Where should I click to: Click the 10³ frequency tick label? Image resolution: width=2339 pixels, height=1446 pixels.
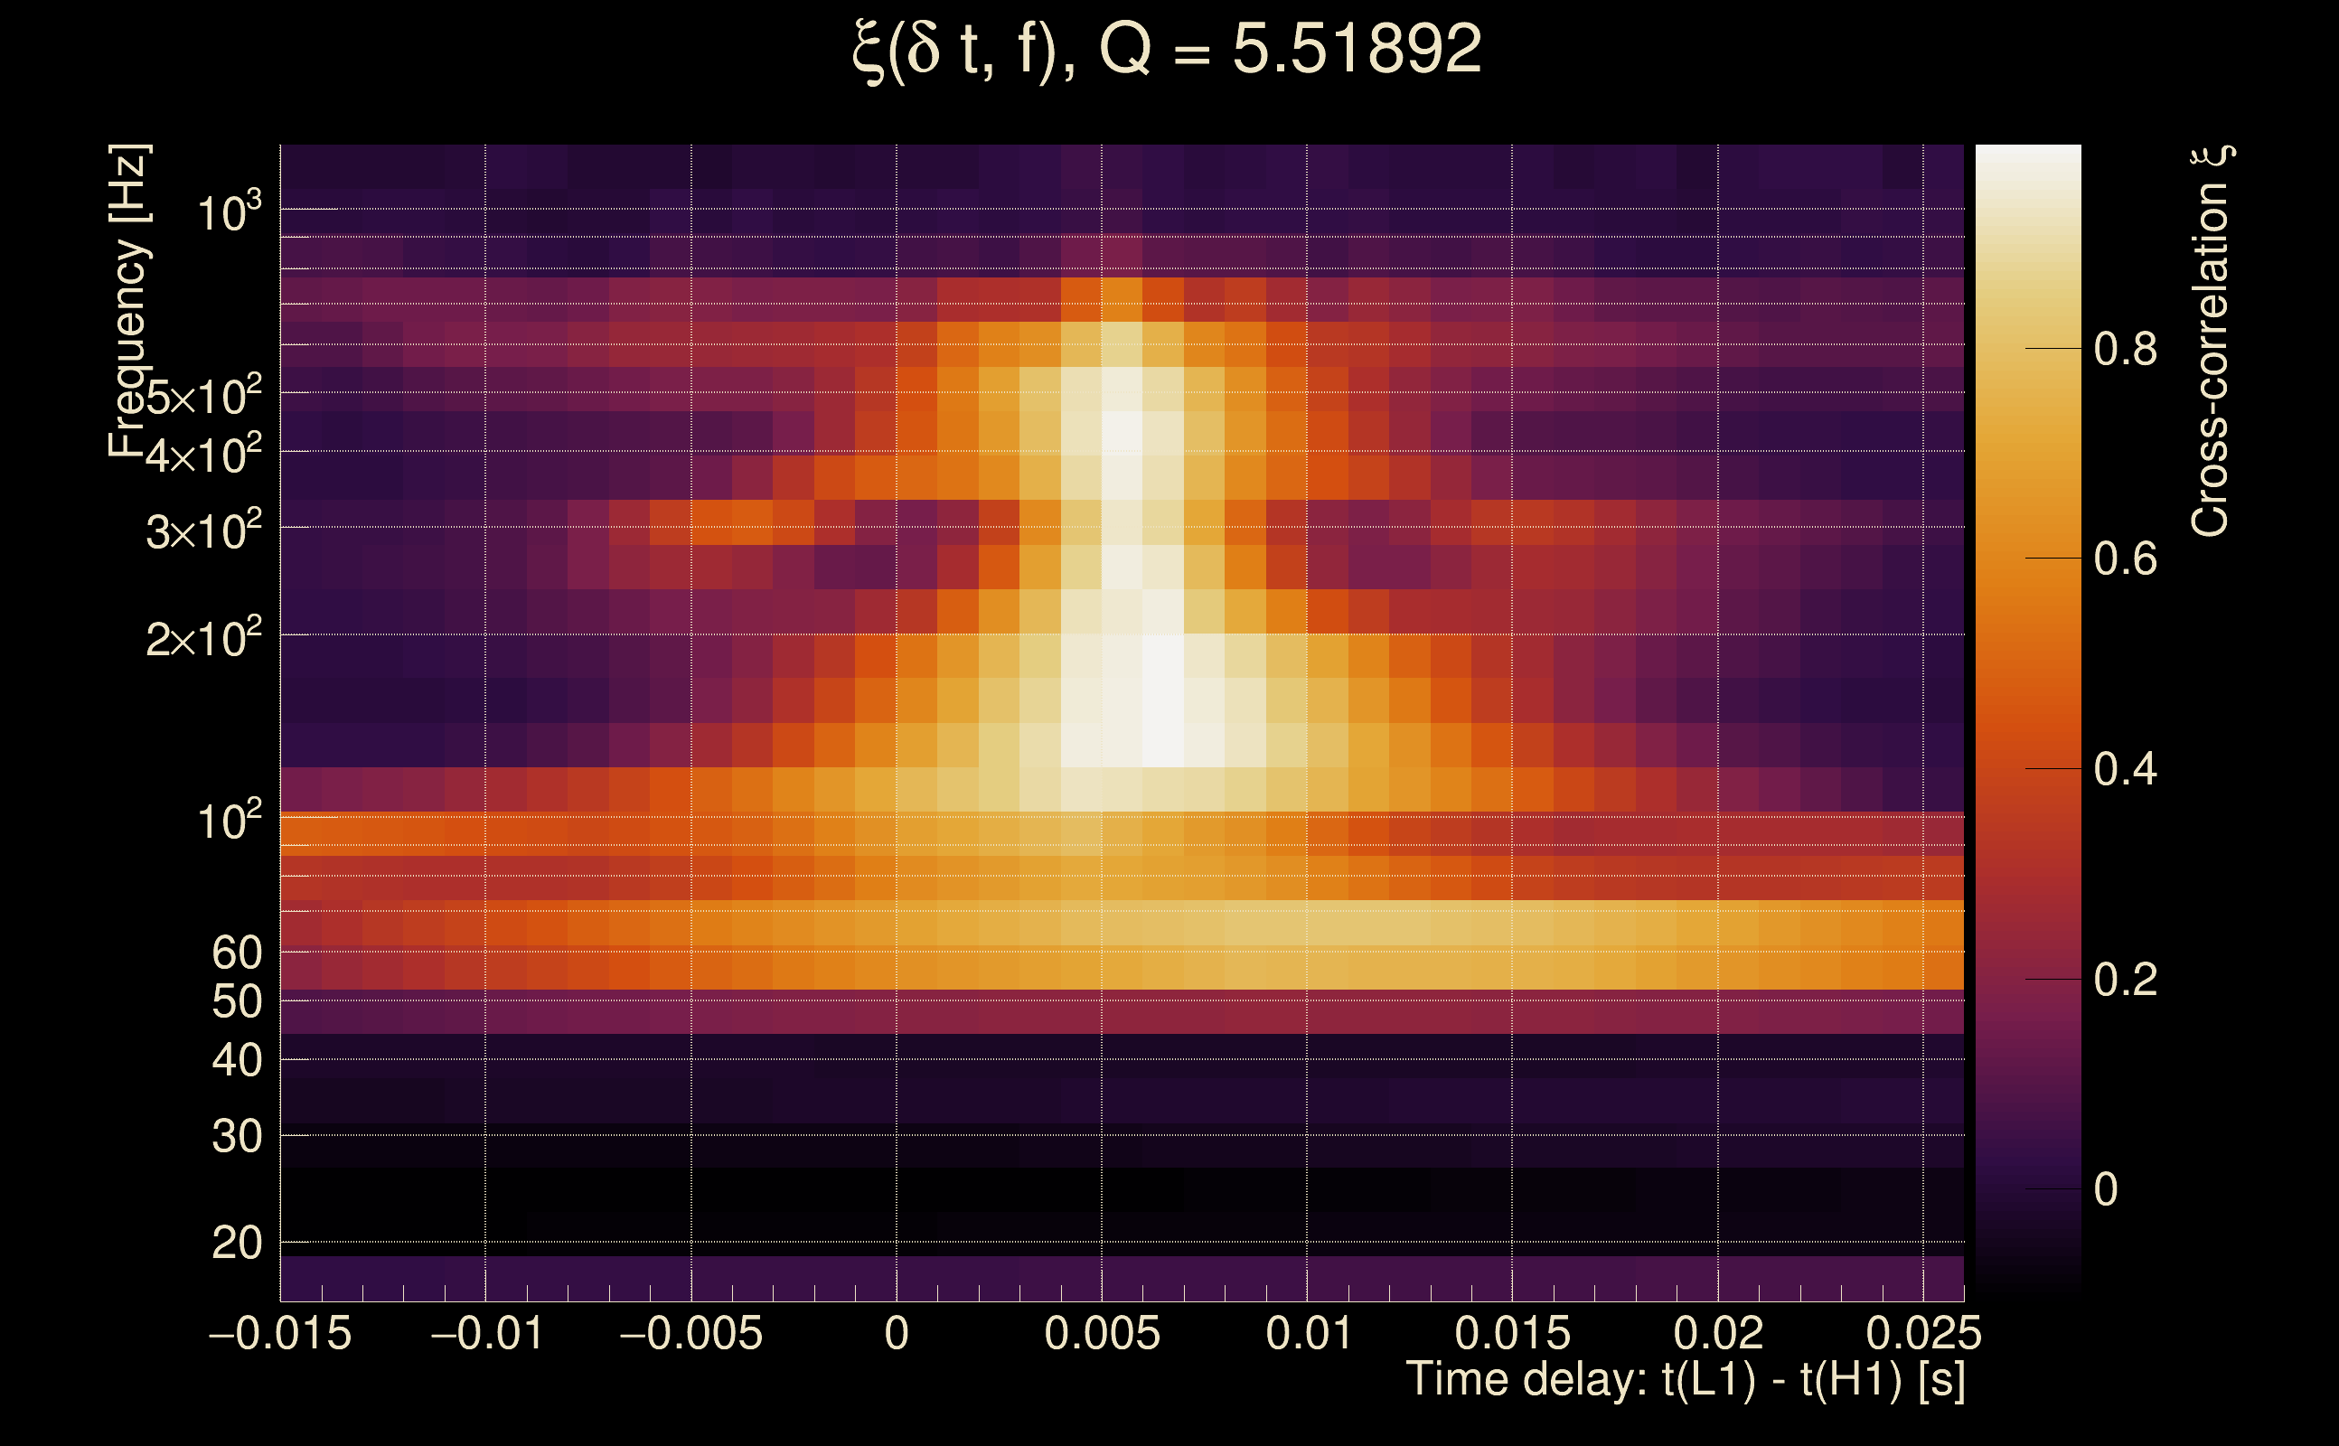pos(228,212)
